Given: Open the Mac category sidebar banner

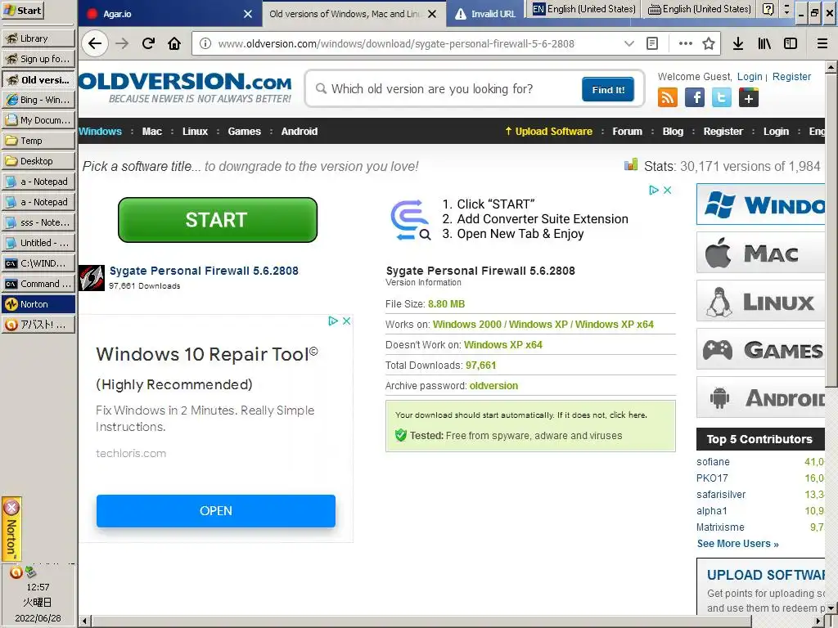Looking at the screenshot, I should click(760, 253).
